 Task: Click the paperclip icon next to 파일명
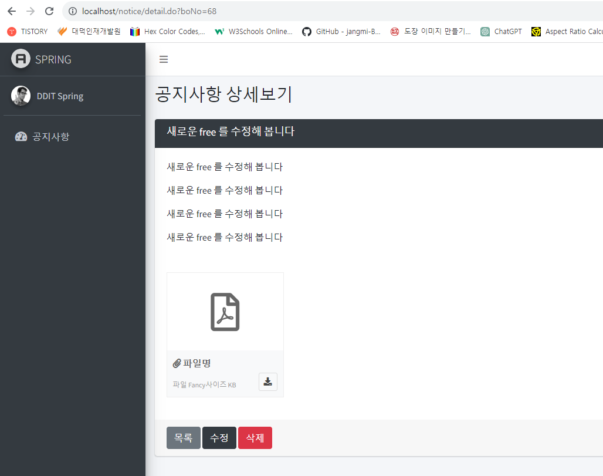tap(177, 363)
